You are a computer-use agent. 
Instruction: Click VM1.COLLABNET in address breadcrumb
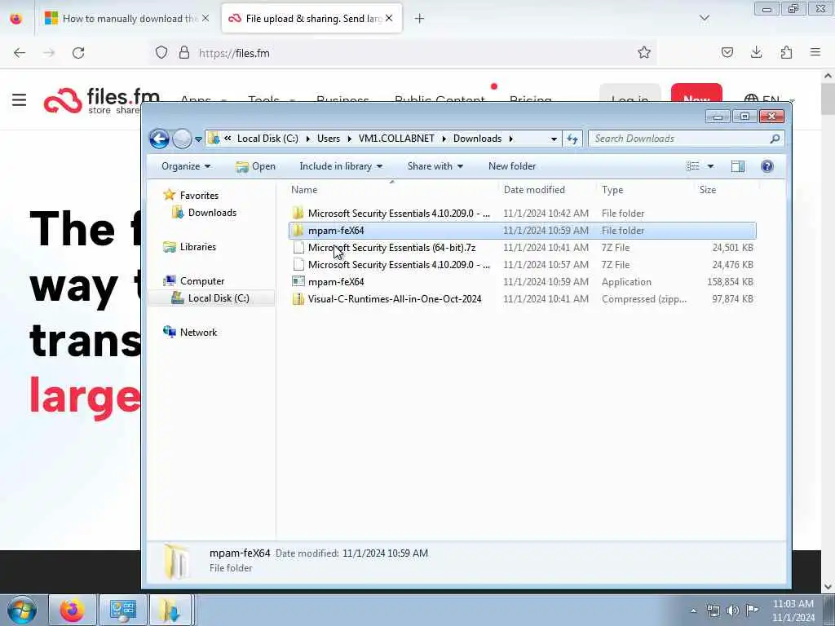[x=396, y=139]
